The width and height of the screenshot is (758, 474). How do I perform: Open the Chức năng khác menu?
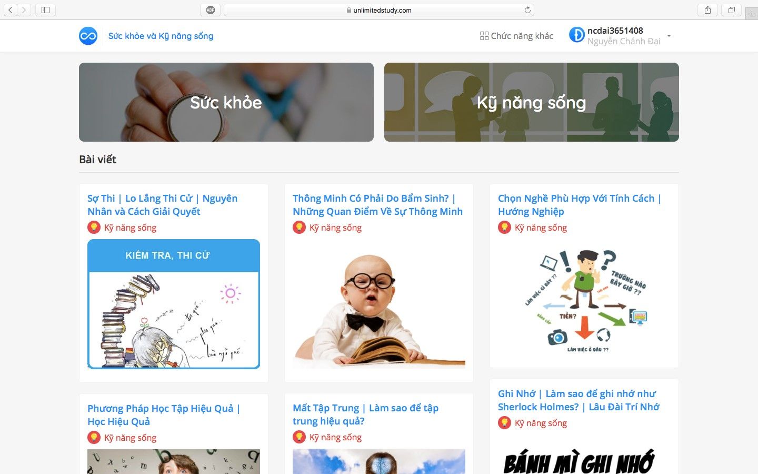(x=516, y=36)
